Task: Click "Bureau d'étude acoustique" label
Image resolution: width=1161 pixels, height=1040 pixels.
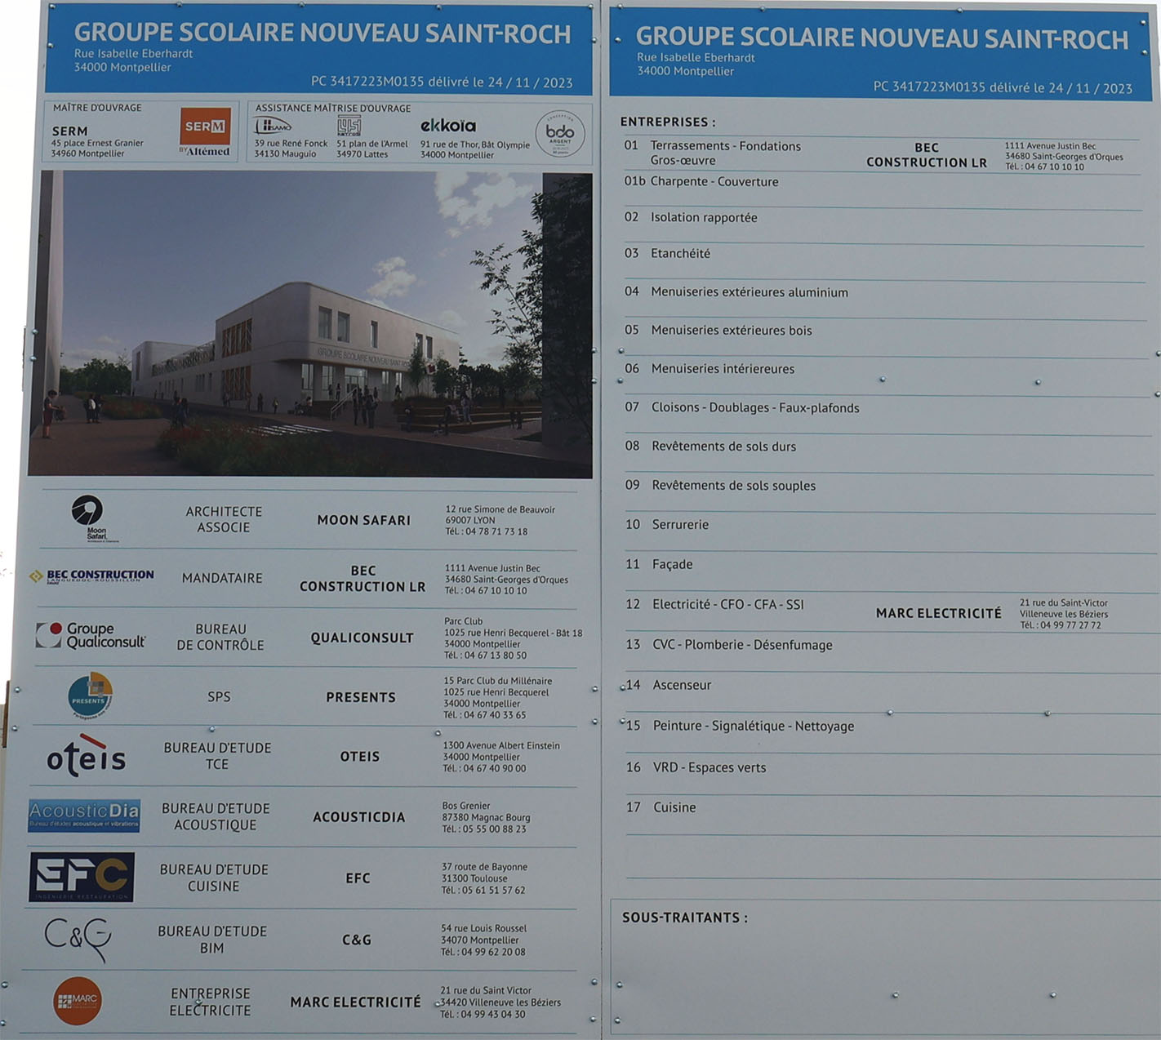Action: tap(216, 816)
